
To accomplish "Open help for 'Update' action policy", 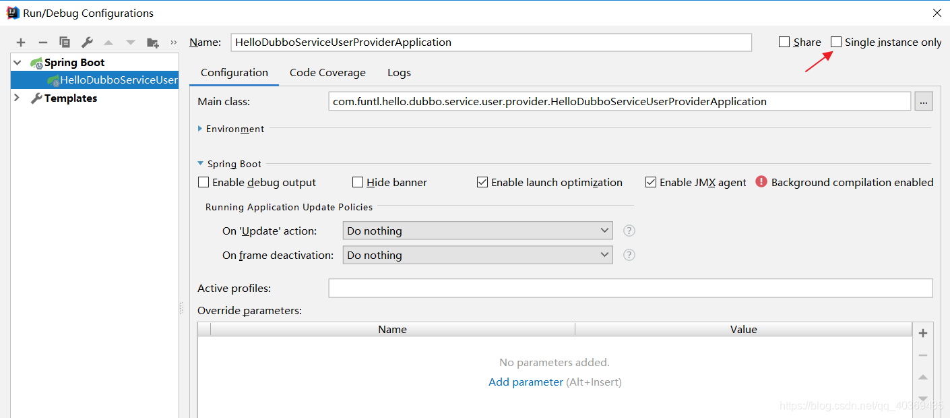I will (629, 231).
